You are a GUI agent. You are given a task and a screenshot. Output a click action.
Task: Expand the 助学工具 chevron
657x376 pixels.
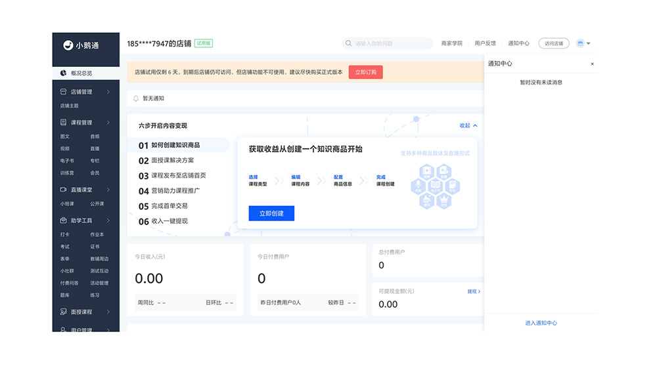(108, 220)
